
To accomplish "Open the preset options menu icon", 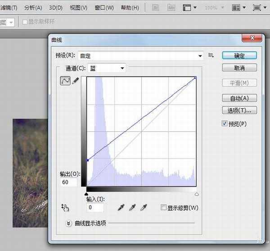I will point(211,55).
